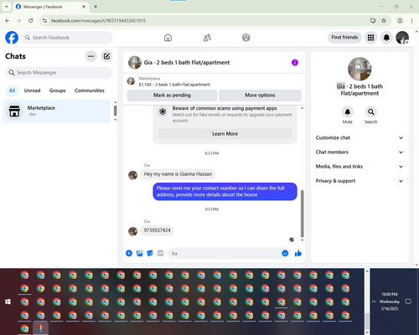Select the All chats filter tab
The width and height of the screenshot is (419, 335).
click(12, 90)
